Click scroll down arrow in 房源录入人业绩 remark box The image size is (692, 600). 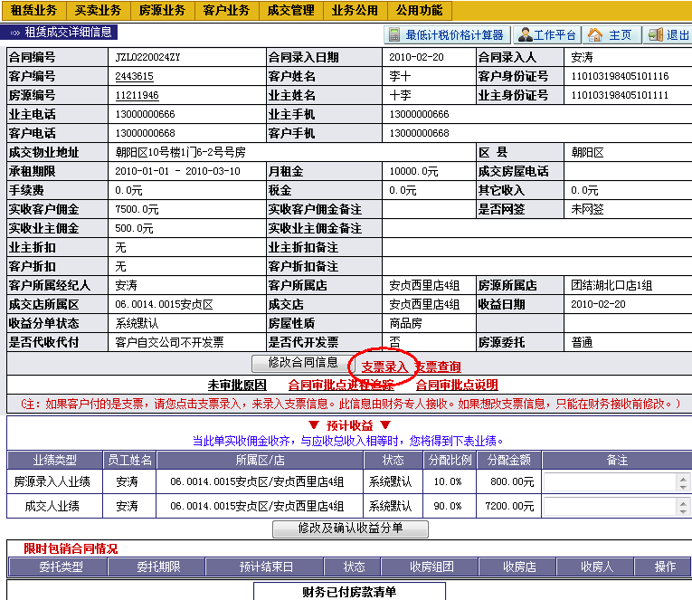pos(683,487)
